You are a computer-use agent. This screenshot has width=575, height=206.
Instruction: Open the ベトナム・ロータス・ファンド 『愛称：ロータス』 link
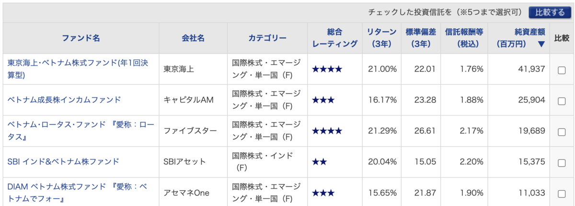(x=81, y=131)
